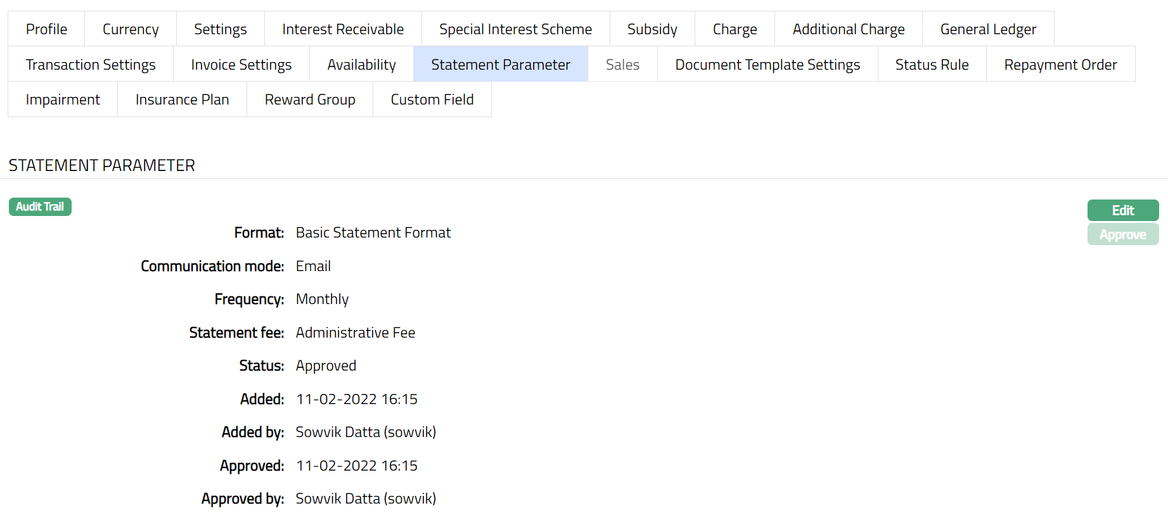Screen dimensions: 1168x520
Task: Switch to the Currency tab
Action: (131, 29)
